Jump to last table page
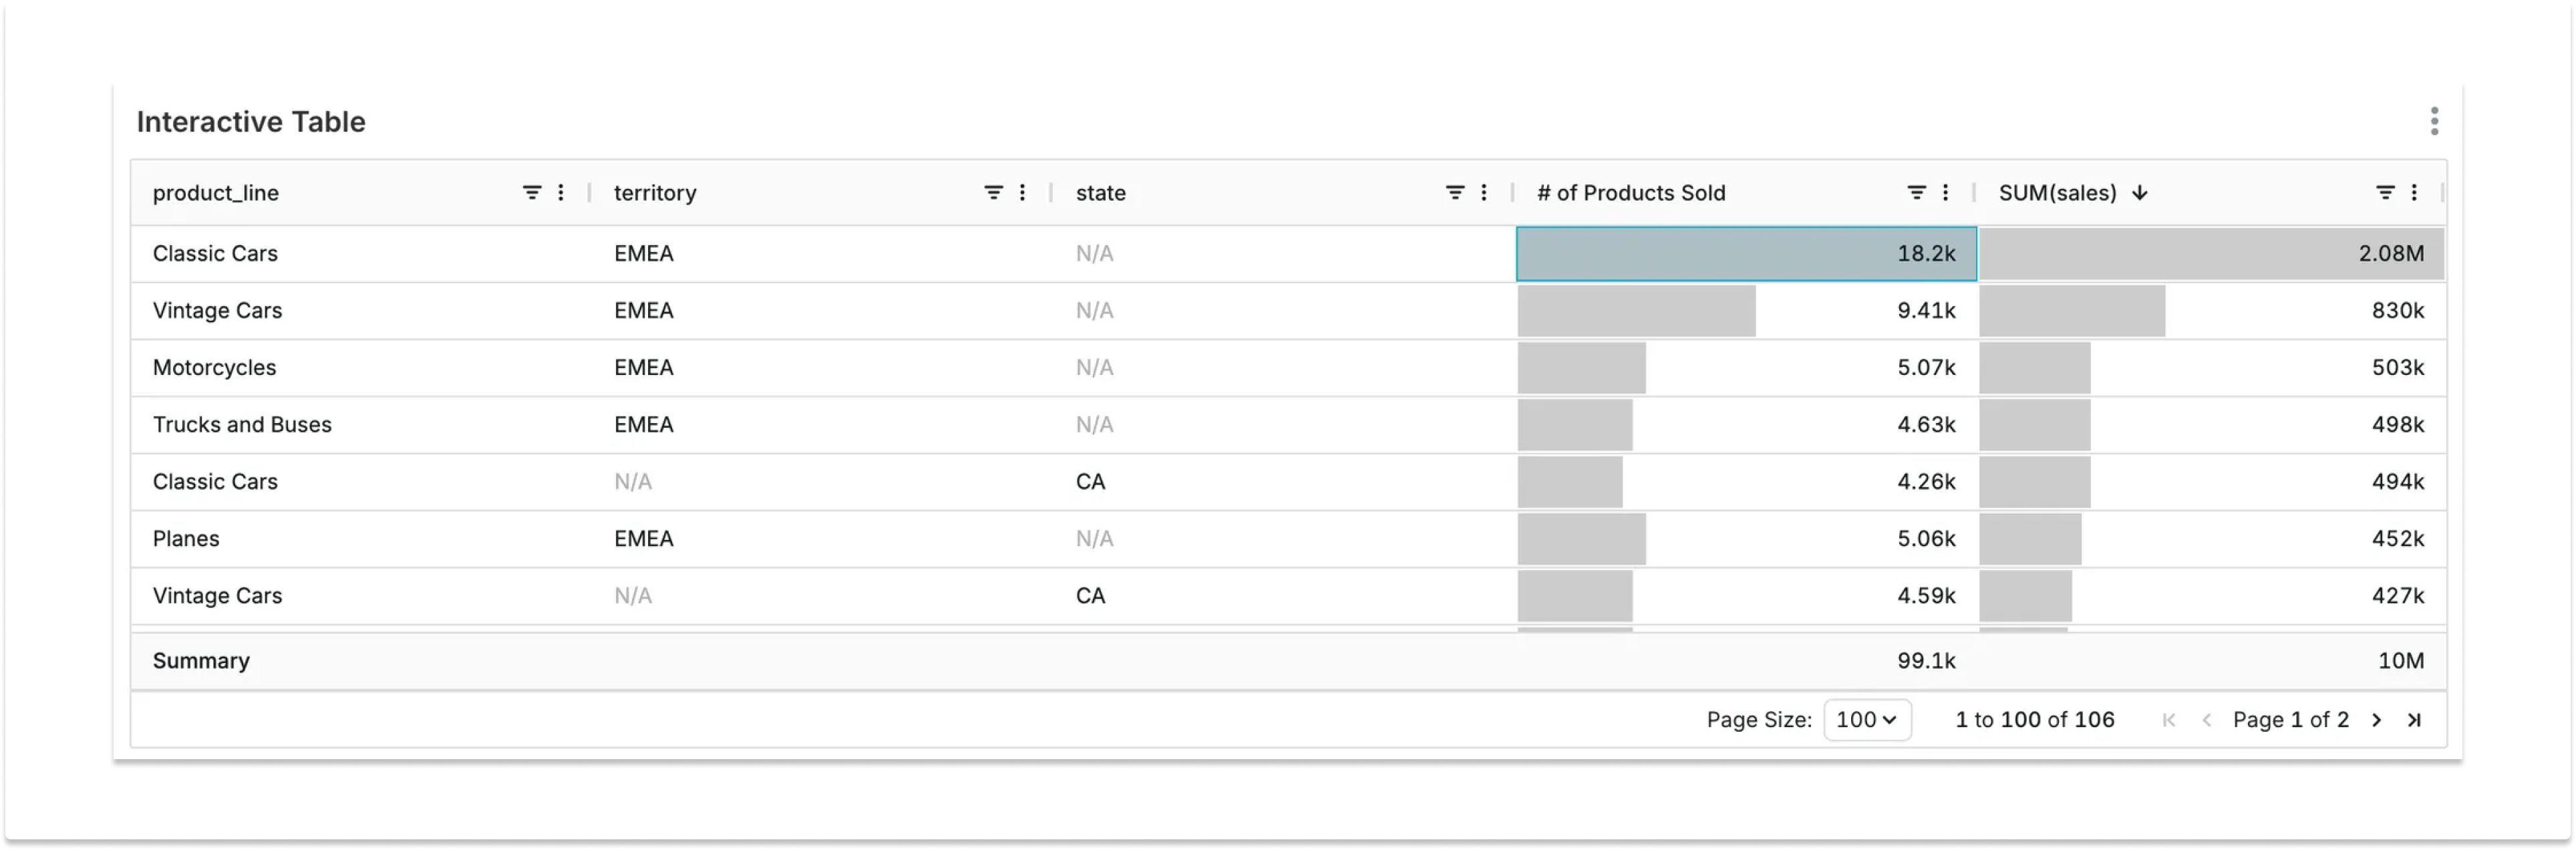 click(2414, 720)
